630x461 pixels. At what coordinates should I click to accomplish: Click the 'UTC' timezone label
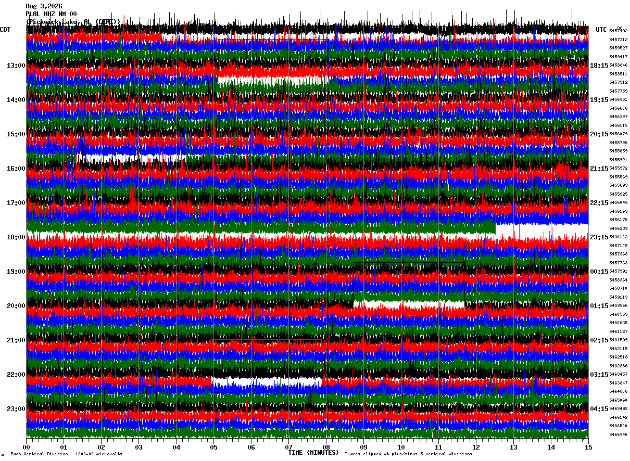click(601, 30)
